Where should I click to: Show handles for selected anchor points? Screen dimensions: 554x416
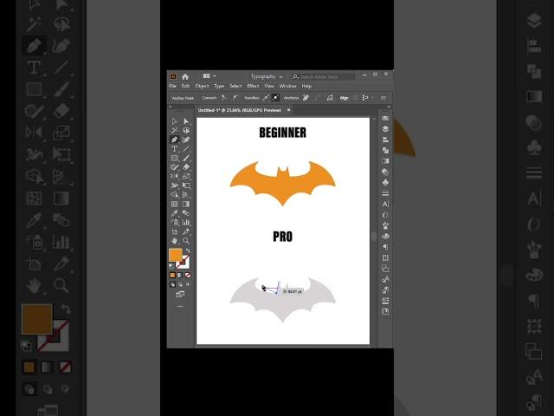click(x=266, y=98)
